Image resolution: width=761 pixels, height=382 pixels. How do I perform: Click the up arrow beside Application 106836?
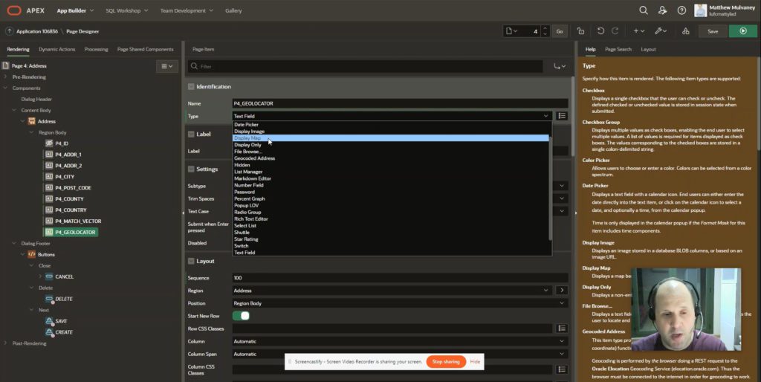(x=9, y=31)
